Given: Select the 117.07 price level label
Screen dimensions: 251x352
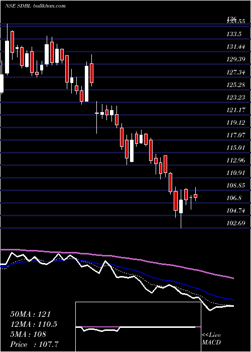Looking at the screenshot, I should pyautogui.click(x=235, y=135).
